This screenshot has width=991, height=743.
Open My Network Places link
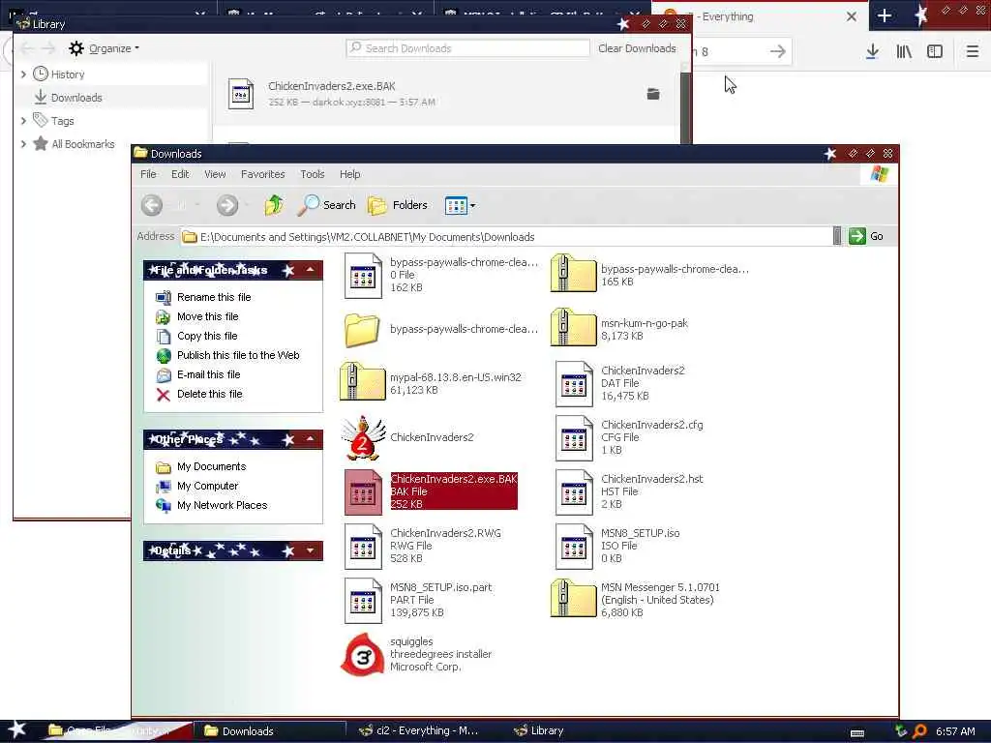coord(222,505)
